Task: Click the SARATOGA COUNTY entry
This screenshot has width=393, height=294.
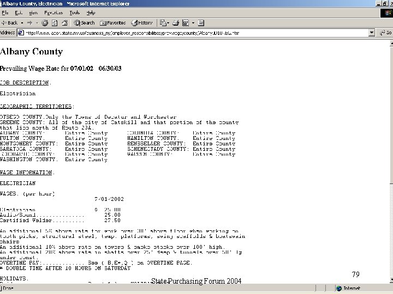Action: pyautogui.click(x=54, y=149)
